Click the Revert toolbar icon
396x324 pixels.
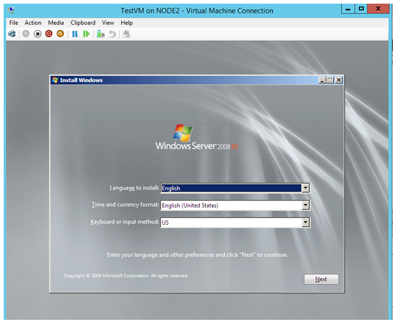pyautogui.click(x=112, y=34)
